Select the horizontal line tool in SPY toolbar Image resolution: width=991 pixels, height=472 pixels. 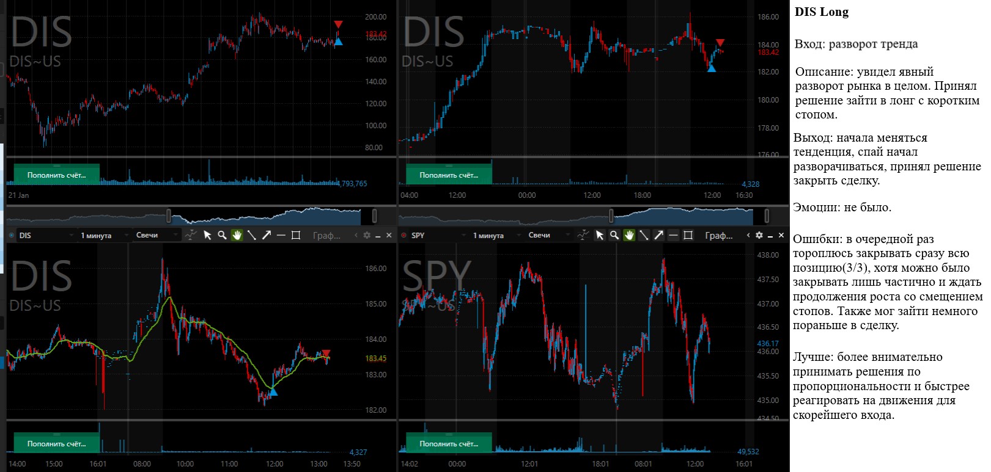673,235
